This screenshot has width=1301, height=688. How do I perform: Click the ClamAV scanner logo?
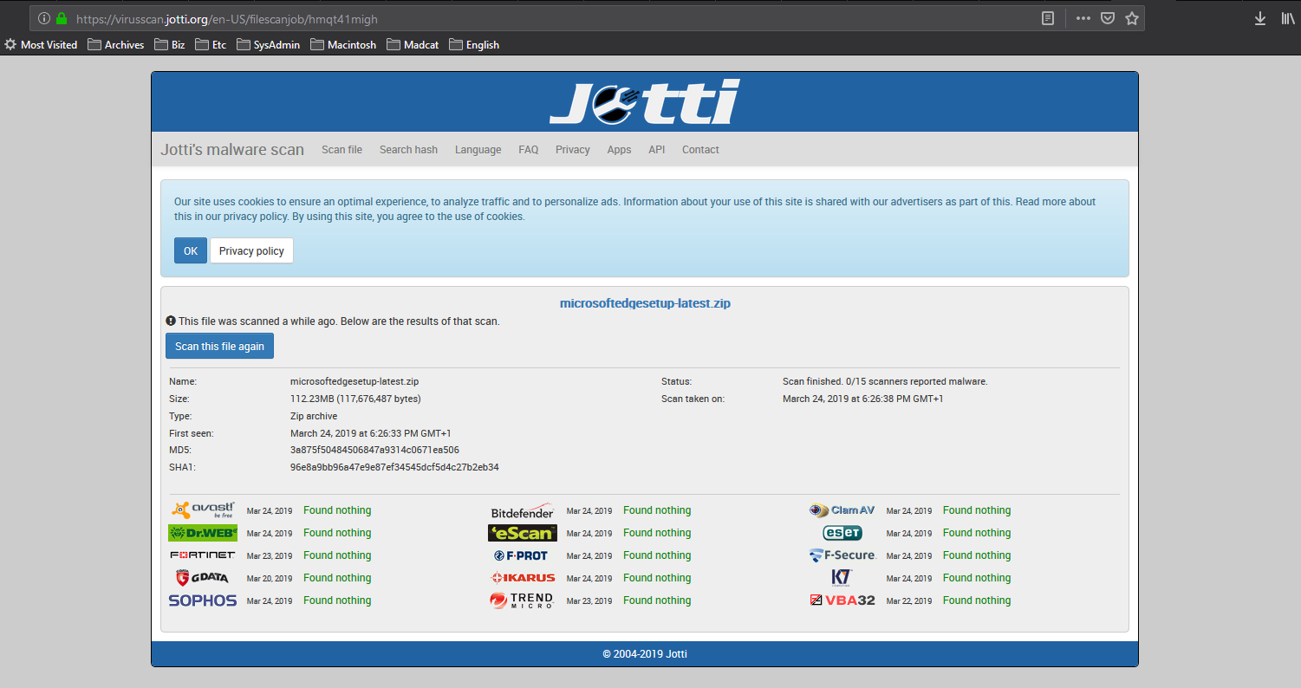tap(842, 510)
